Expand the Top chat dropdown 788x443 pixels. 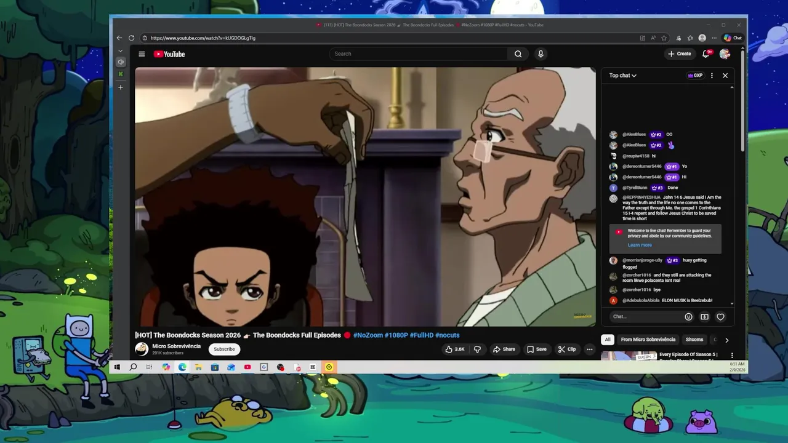pyautogui.click(x=623, y=76)
